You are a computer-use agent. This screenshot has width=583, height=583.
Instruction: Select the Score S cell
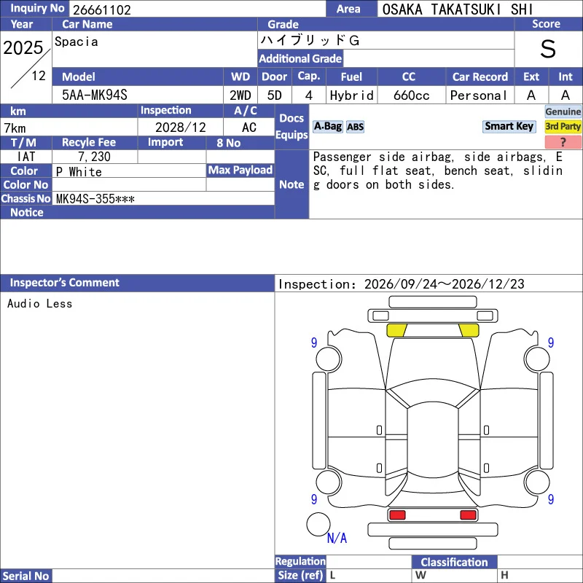[x=548, y=49]
